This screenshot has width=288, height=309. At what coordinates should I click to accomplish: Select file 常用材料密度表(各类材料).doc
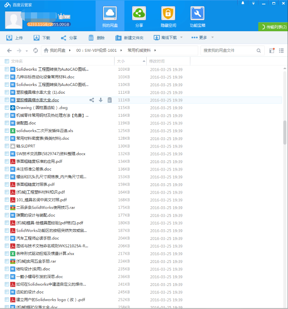click(x=43, y=138)
